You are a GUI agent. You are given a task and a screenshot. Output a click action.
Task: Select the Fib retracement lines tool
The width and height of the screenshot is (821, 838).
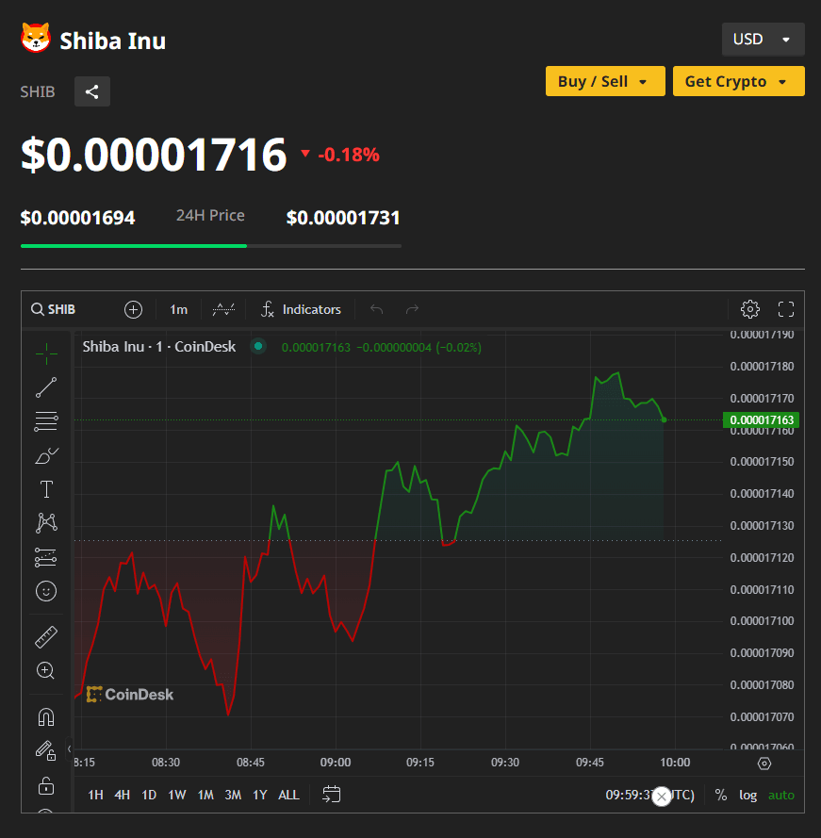[x=46, y=421]
